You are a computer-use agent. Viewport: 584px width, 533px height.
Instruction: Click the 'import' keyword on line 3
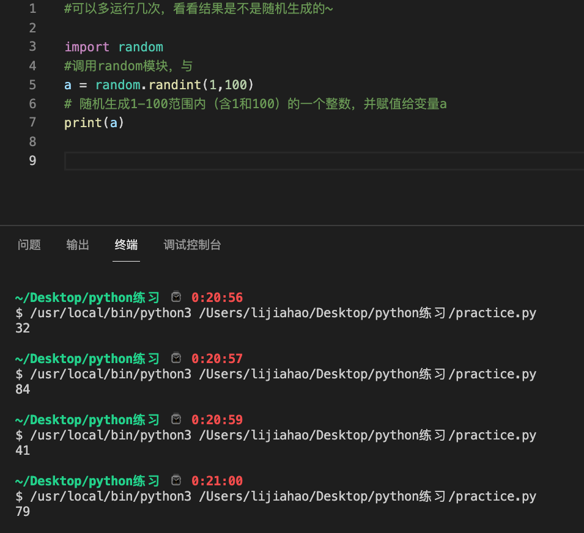click(x=87, y=47)
